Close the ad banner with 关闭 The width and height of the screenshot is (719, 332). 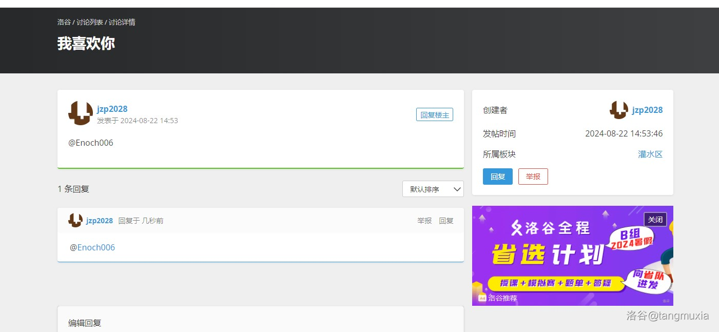pyautogui.click(x=655, y=220)
